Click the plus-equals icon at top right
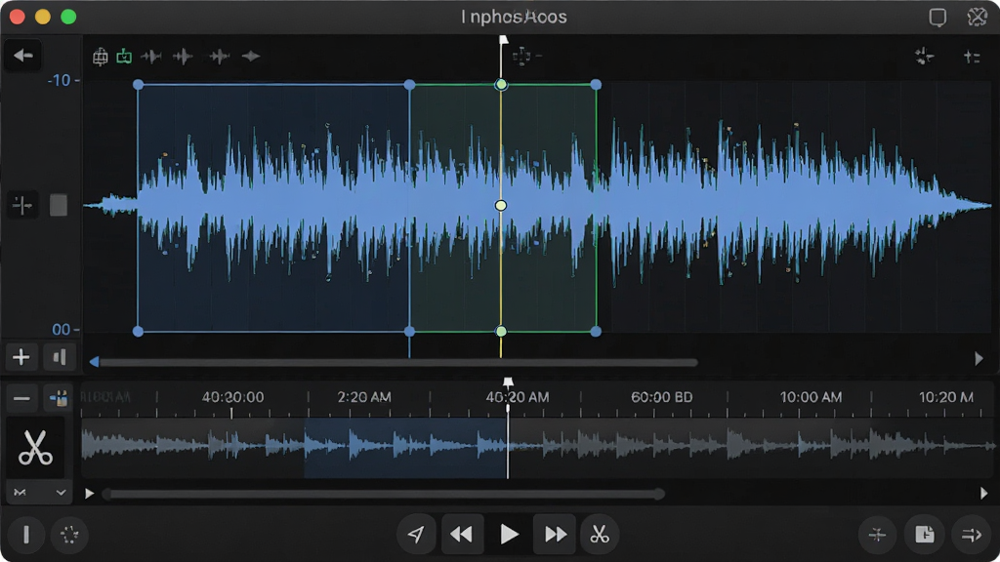 point(972,57)
